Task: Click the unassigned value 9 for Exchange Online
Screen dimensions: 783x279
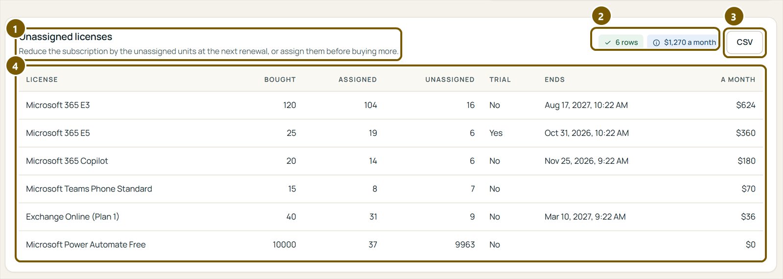Action: click(472, 216)
